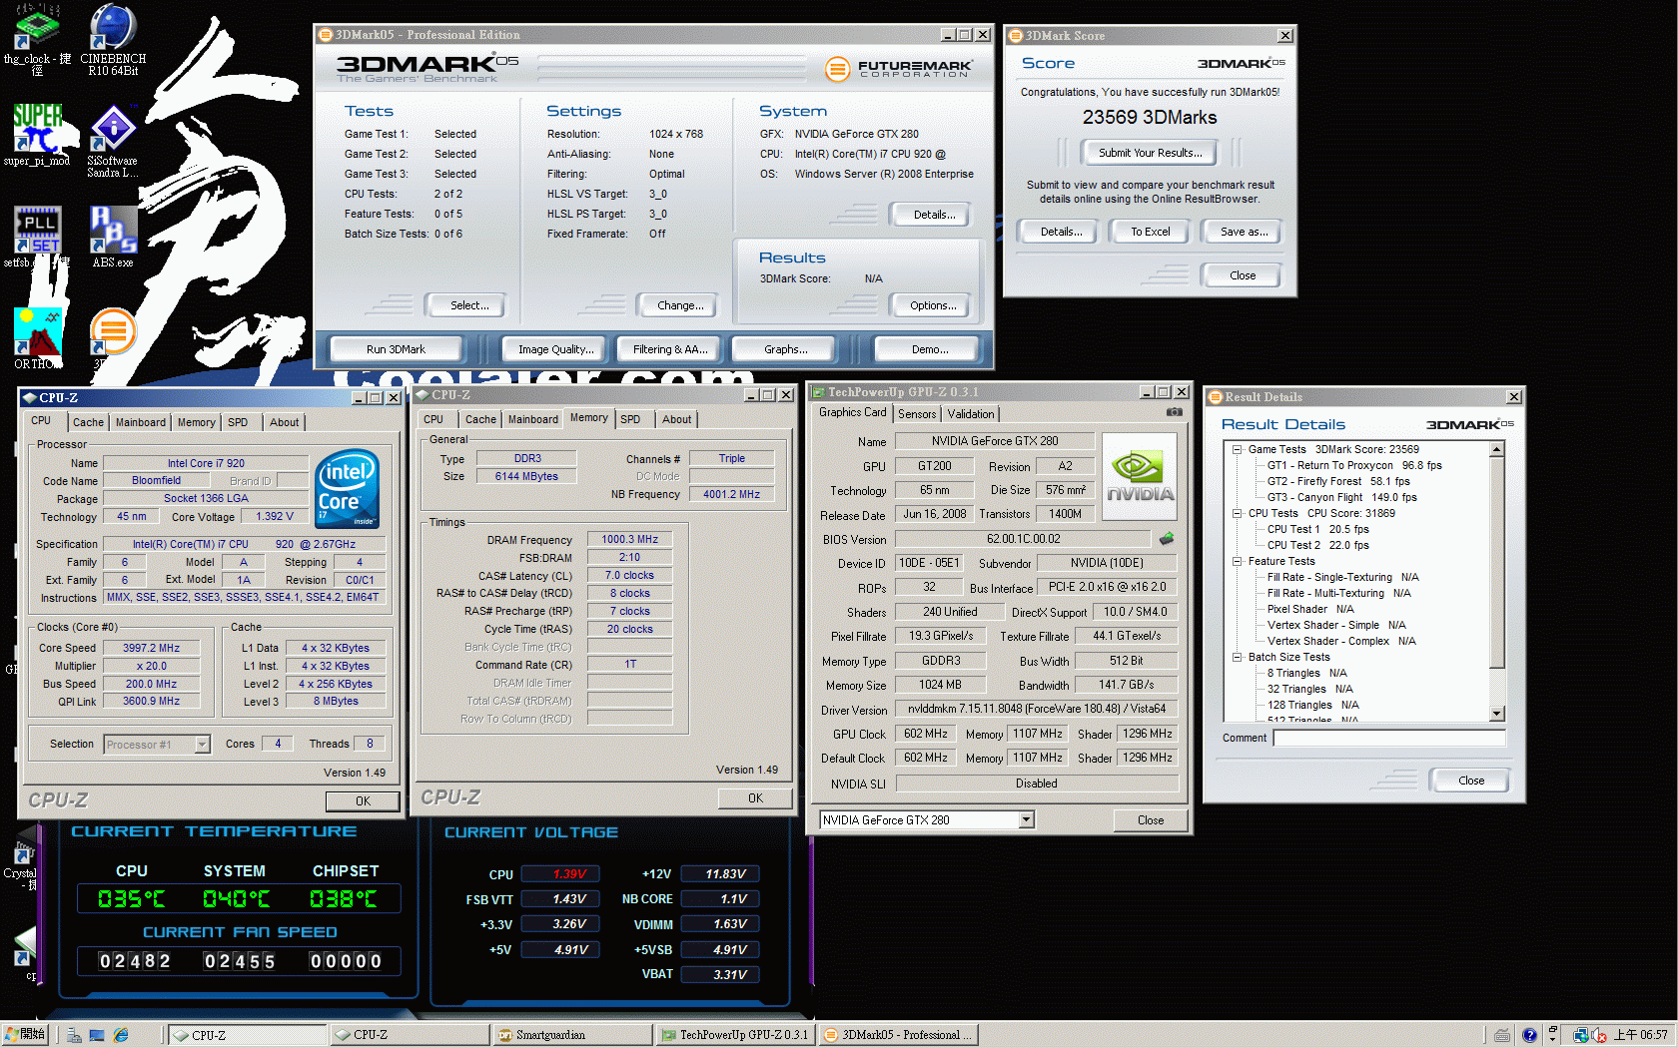Launch the PLL SET setfsb shortcut
This screenshot has width=1678, height=1048.
point(37,237)
